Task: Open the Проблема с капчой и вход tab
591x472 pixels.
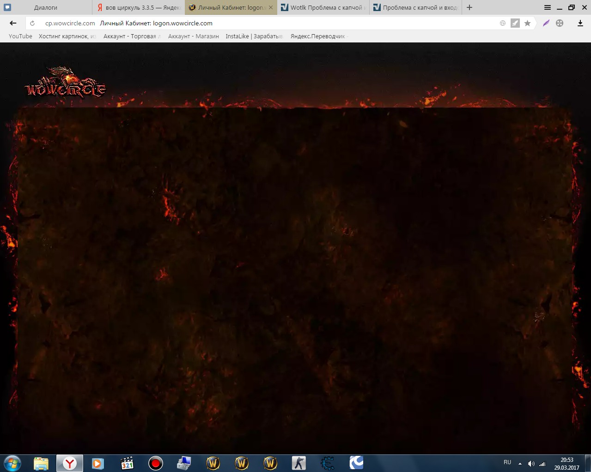Action: tap(416, 7)
